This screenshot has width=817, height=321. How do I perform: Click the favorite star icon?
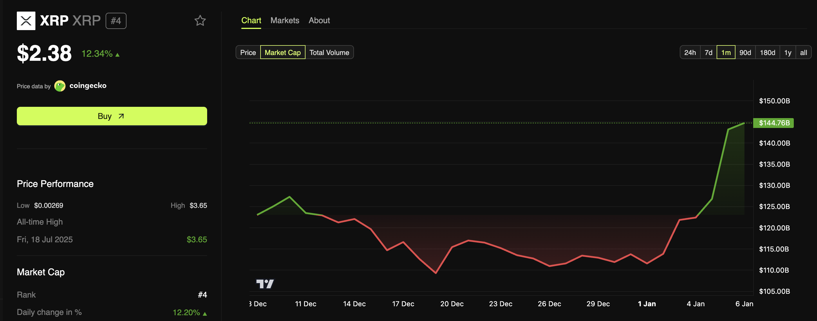pos(200,21)
